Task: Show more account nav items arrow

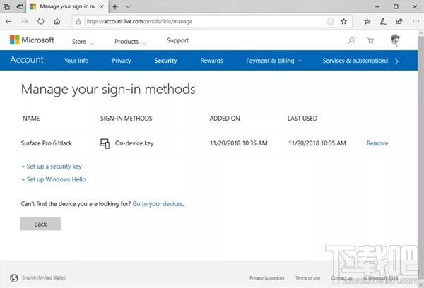Action: [396, 61]
